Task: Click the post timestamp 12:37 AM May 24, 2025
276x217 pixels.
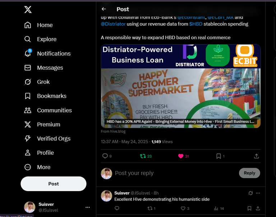Action: coord(124,142)
